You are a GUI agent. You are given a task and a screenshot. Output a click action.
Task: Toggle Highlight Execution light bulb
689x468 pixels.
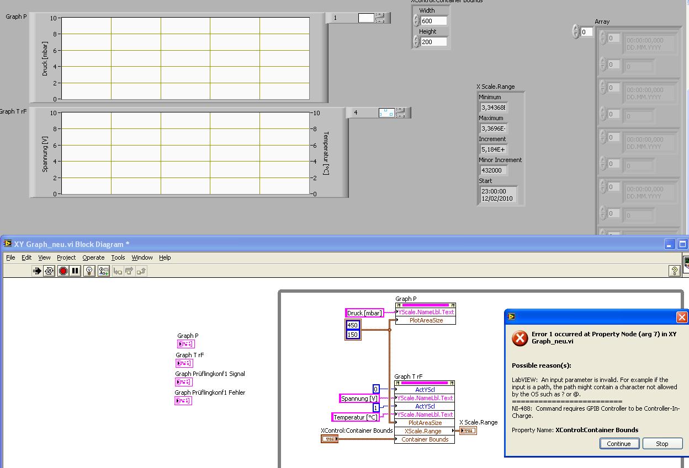pos(89,271)
